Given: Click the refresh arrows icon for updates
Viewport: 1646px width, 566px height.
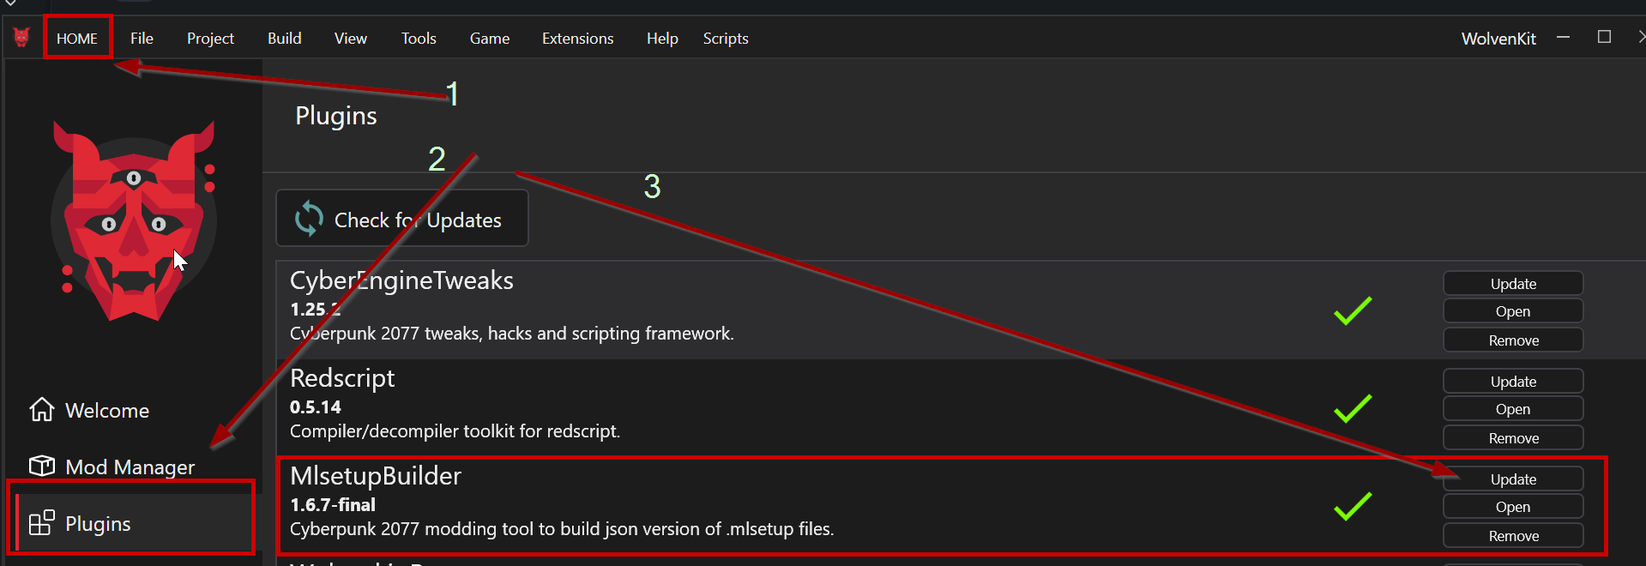Looking at the screenshot, I should [309, 219].
